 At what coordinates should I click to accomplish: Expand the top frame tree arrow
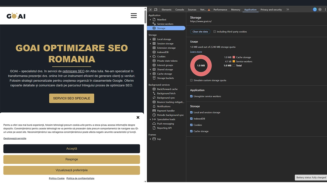(150, 139)
